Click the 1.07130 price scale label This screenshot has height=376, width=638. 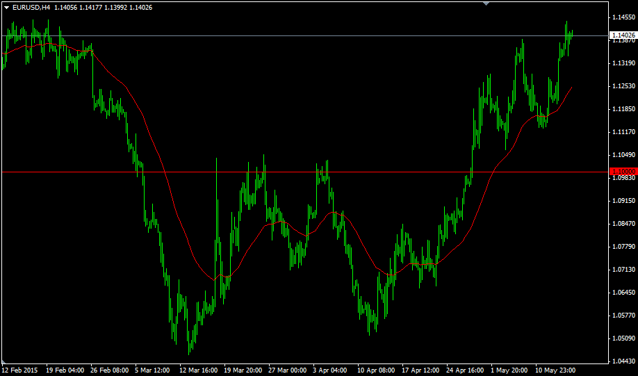tap(624, 270)
